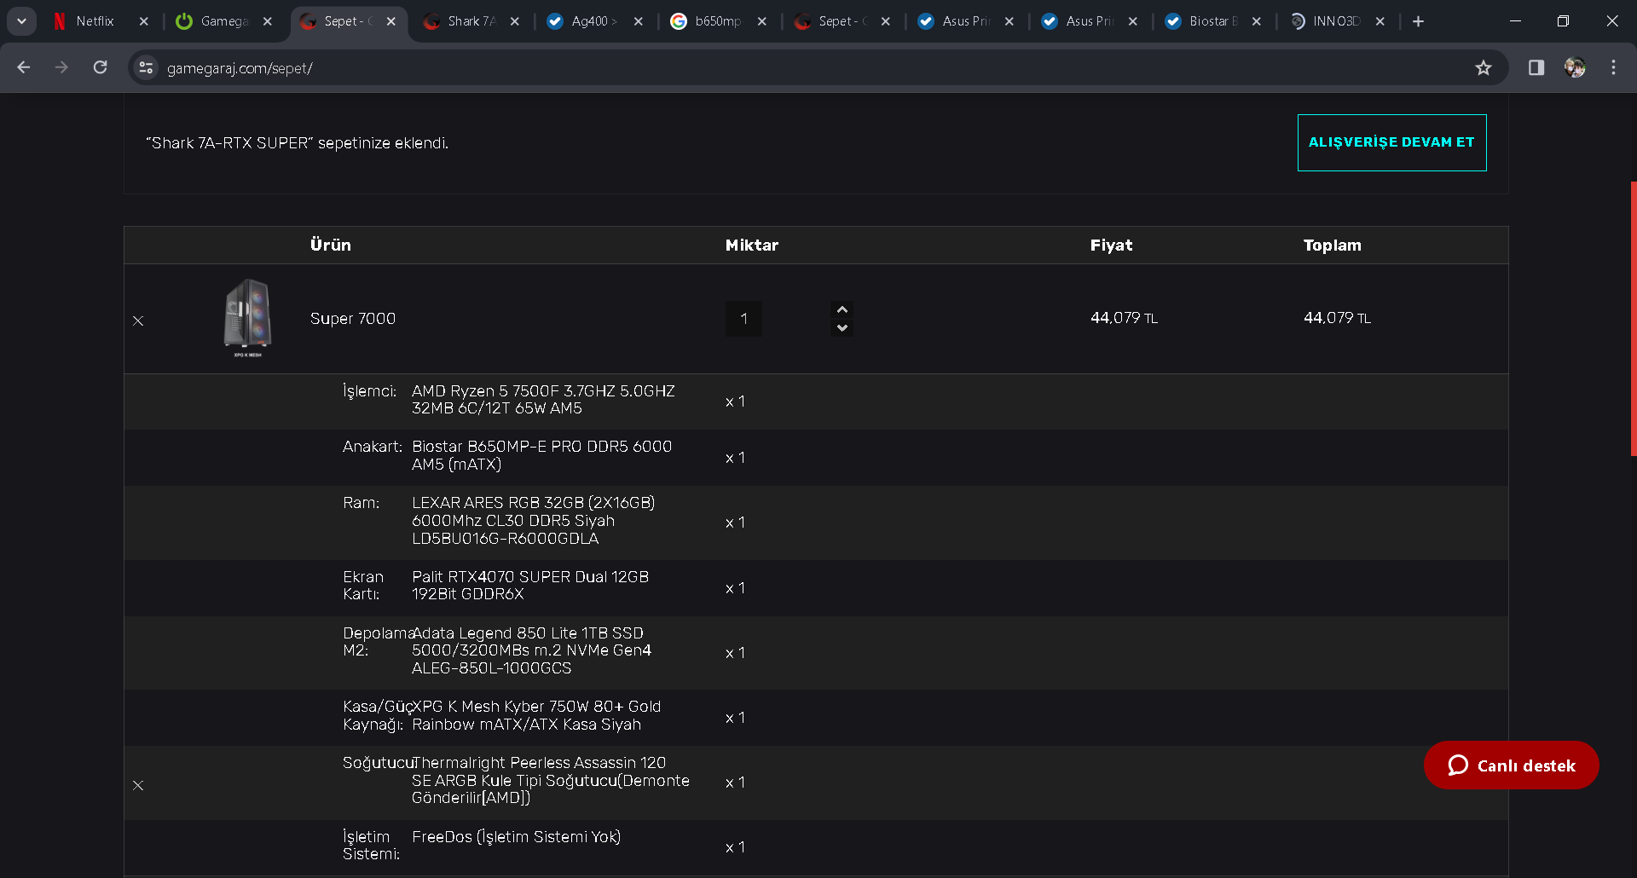
Task: Click the FreeDos operating system text
Action: pos(517,837)
